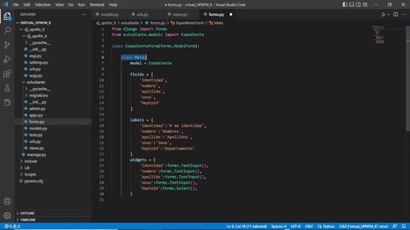Change line endings via CRLF
The height and width of the screenshot is (230, 410).
click(x=309, y=226)
